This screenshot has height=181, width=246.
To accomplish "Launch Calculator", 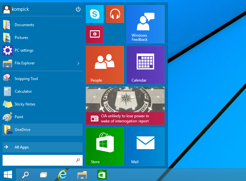I will (42, 91).
